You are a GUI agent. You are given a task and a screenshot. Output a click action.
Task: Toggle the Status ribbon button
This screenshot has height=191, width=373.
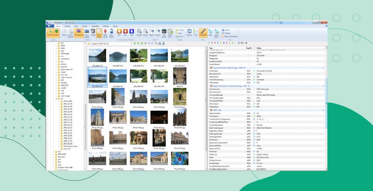57,33
